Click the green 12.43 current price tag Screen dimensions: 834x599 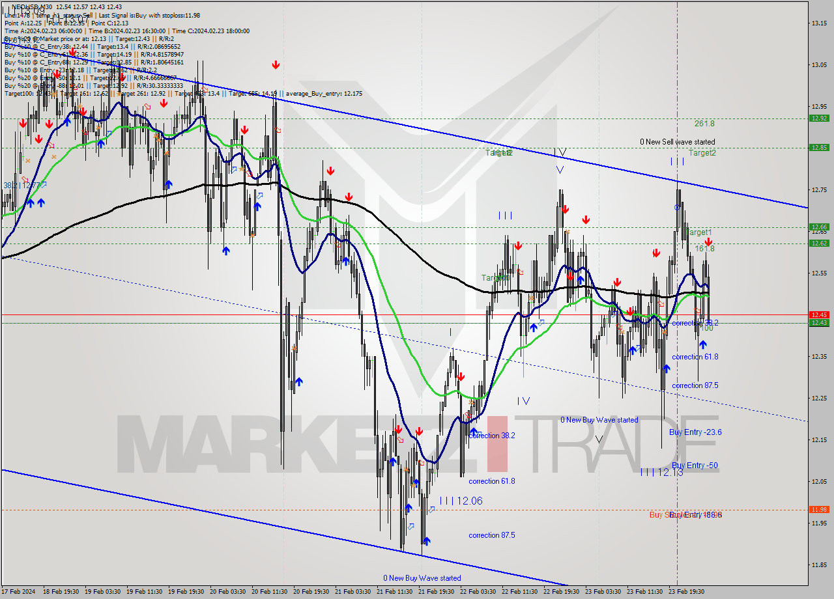click(x=819, y=323)
